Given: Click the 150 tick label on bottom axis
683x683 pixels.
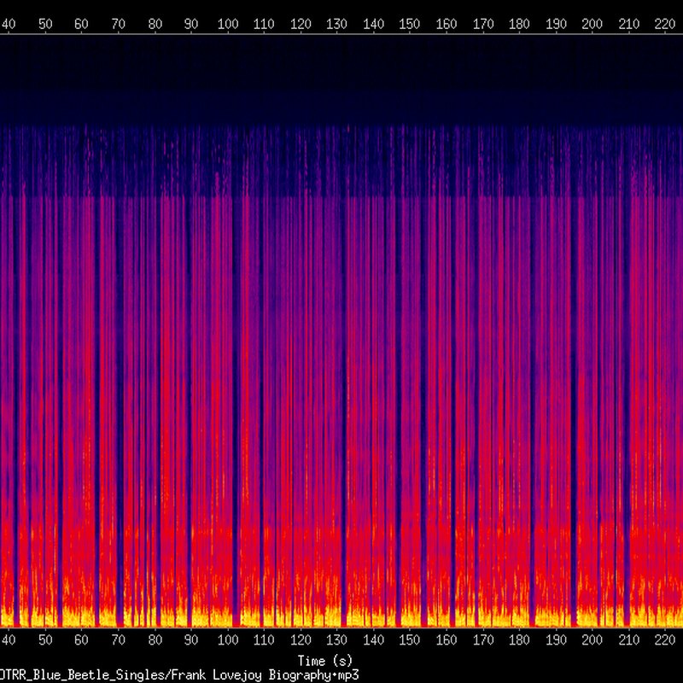Looking at the screenshot, I should coord(410,639).
